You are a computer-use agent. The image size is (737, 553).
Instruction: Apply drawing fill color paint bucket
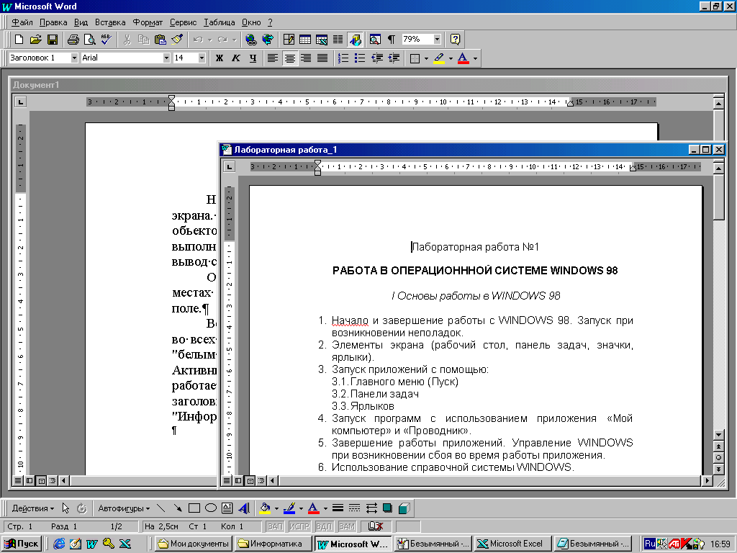point(265,508)
